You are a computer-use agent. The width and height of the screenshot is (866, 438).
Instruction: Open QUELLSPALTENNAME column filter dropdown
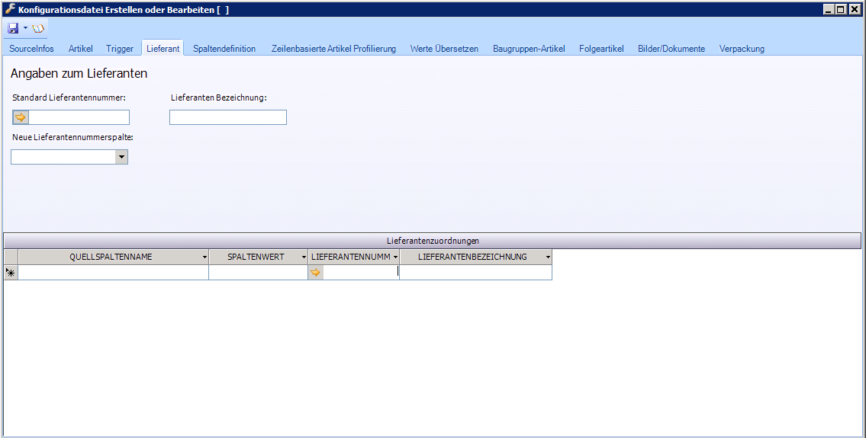coord(204,257)
